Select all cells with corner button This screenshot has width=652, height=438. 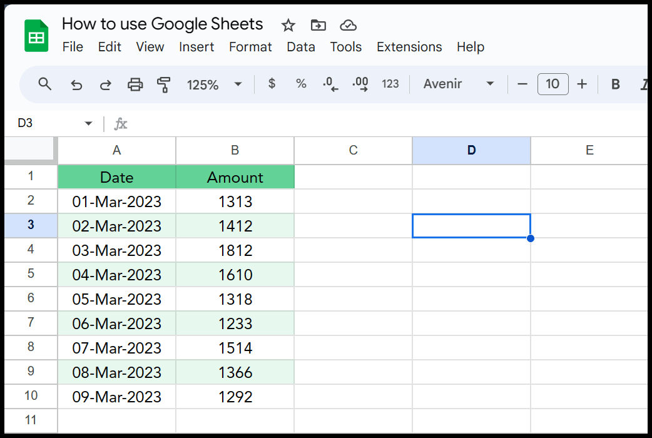pyautogui.click(x=29, y=149)
